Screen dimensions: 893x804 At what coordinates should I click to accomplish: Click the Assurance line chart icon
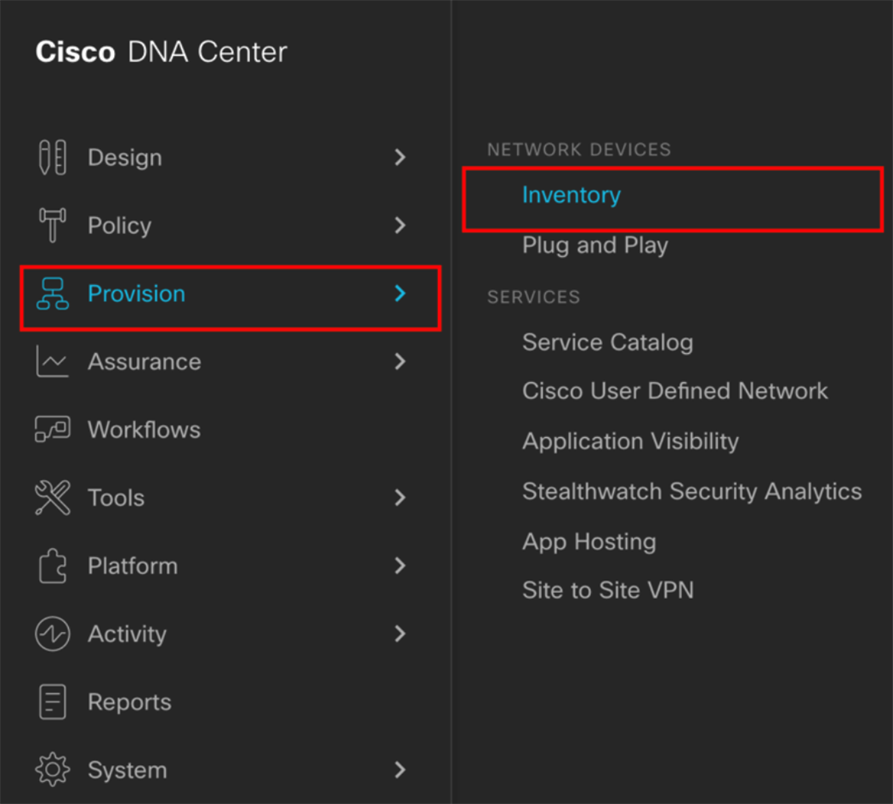tap(53, 362)
